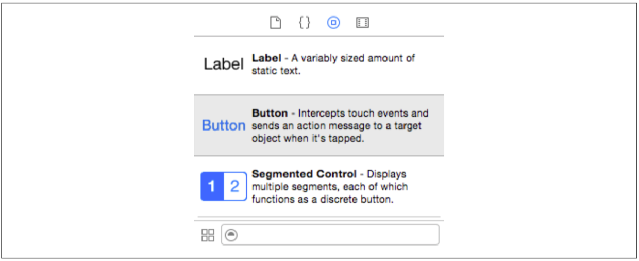
Task: Click 'object when it's tapped.' description line
Action: (308, 139)
